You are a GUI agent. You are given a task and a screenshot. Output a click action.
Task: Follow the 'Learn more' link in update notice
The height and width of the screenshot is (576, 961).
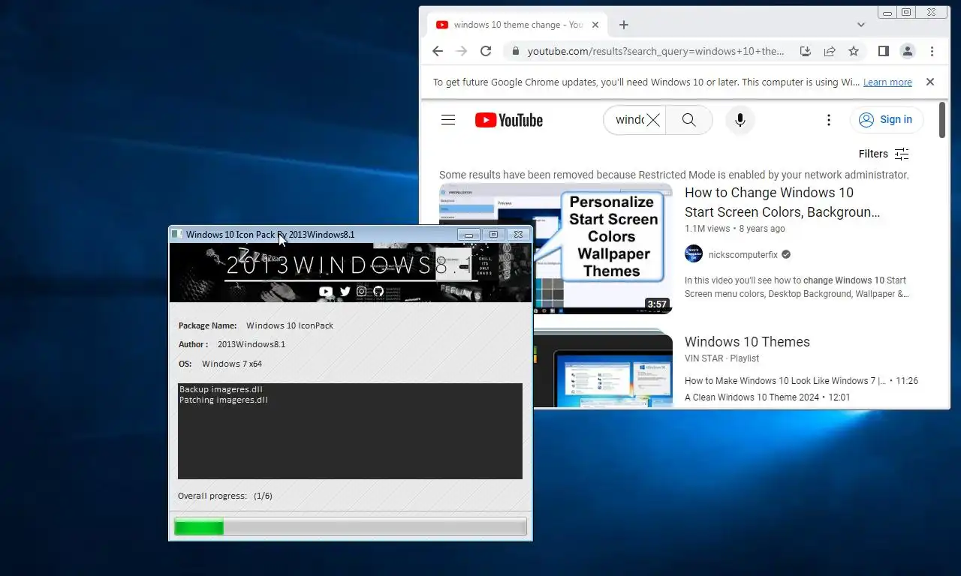(887, 82)
